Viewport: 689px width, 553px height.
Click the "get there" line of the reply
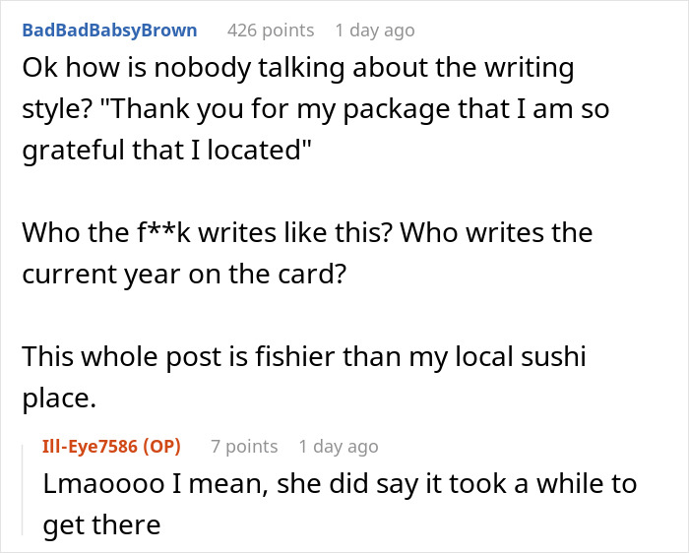(101, 523)
